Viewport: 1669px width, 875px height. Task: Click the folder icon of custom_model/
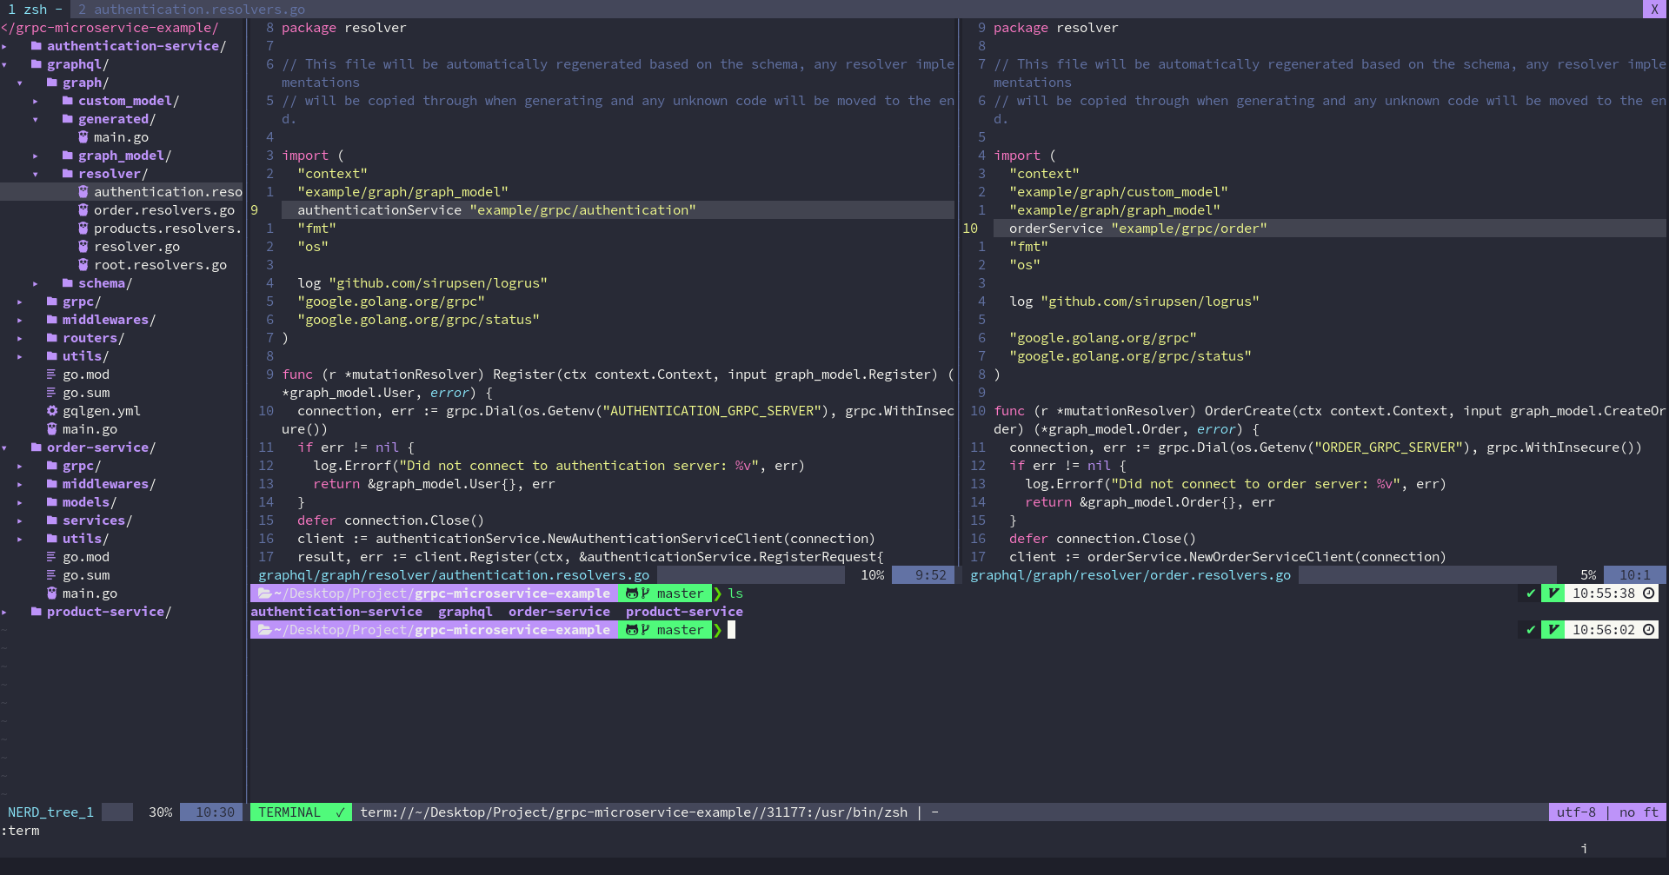point(68,101)
